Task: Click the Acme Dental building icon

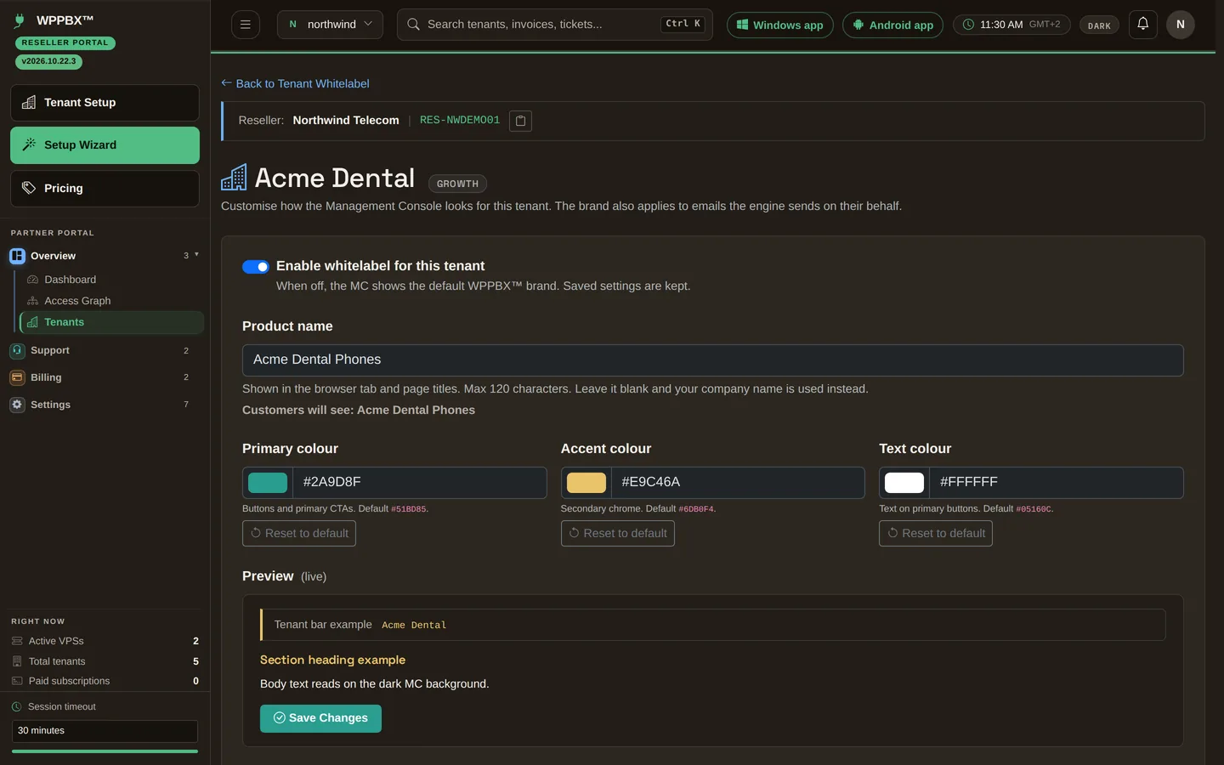Action: [234, 178]
